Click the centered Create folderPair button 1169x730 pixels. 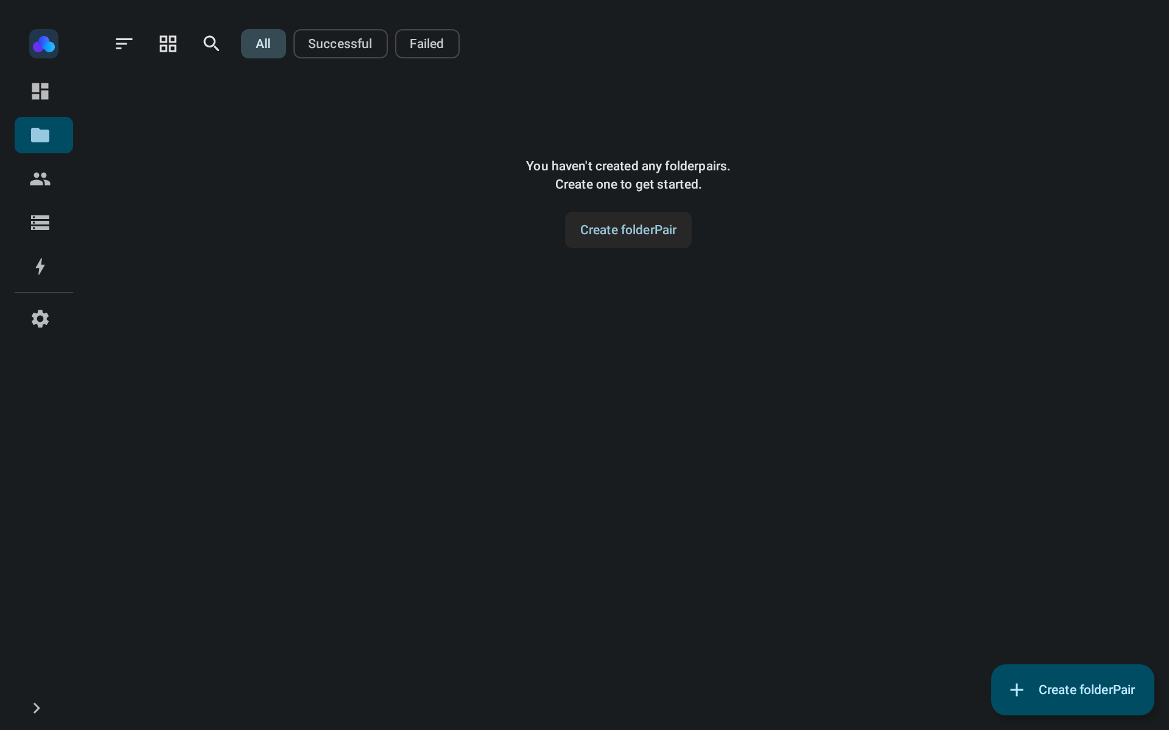click(x=628, y=230)
